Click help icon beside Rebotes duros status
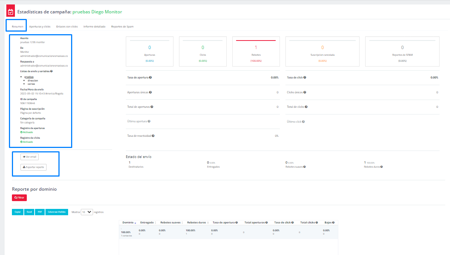450x255 pixels. tap(382, 167)
